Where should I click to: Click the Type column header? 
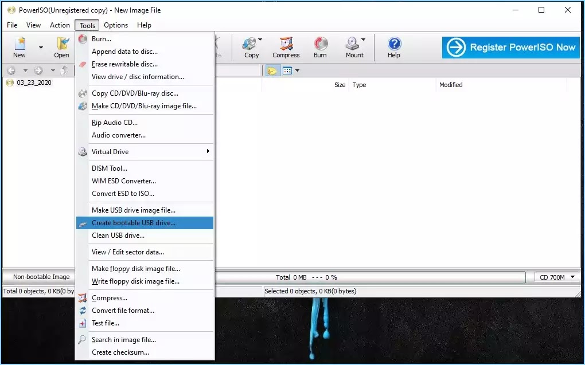pyautogui.click(x=359, y=85)
